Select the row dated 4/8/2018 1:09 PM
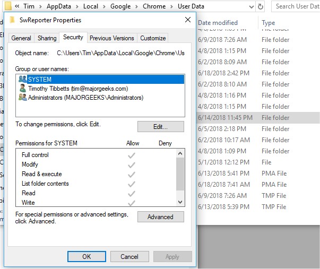The width and height of the screenshot is (320, 269). pos(258,151)
